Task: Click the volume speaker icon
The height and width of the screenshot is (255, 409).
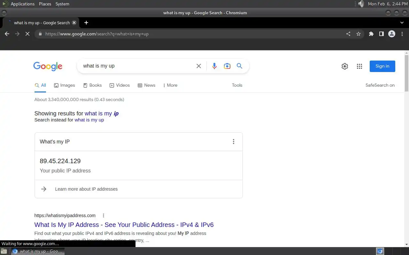Action: tap(361, 4)
